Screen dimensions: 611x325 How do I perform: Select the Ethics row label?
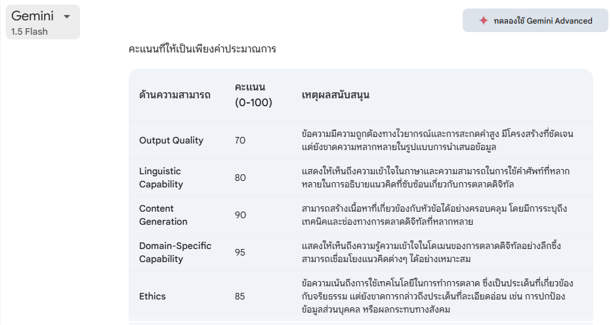tap(152, 296)
